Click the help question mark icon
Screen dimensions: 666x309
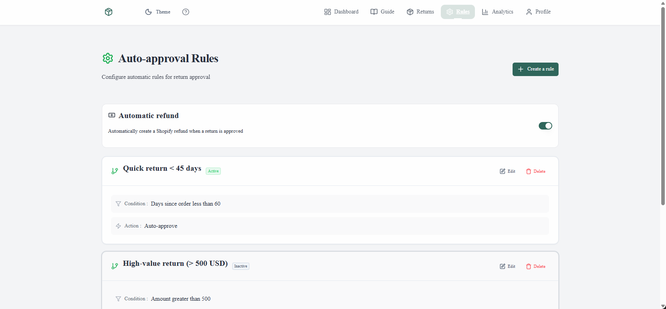[x=186, y=12]
